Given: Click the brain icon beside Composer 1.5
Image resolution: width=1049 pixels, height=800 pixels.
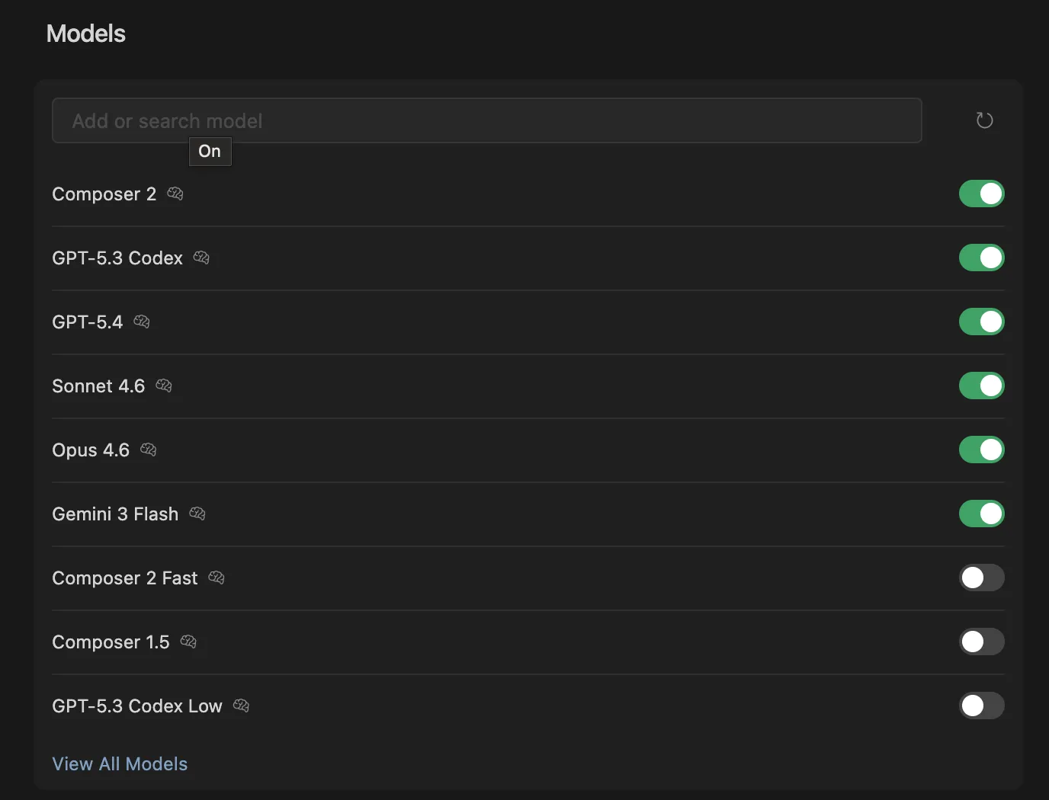Looking at the screenshot, I should [188, 642].
